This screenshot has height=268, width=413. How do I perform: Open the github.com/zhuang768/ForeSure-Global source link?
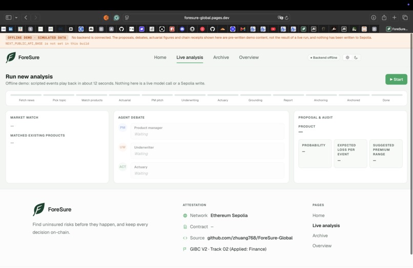coord(250,238)
